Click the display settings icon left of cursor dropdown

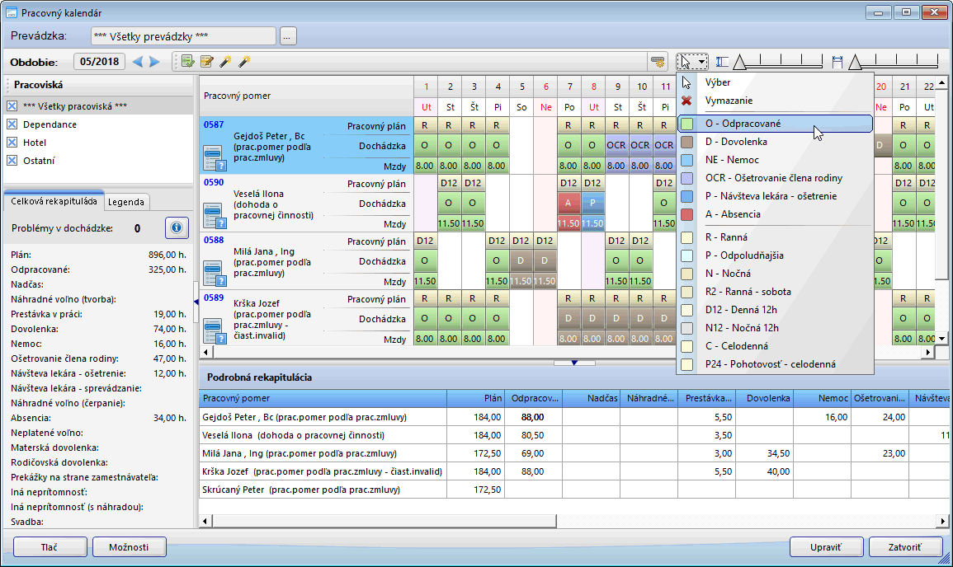(658, 62)
